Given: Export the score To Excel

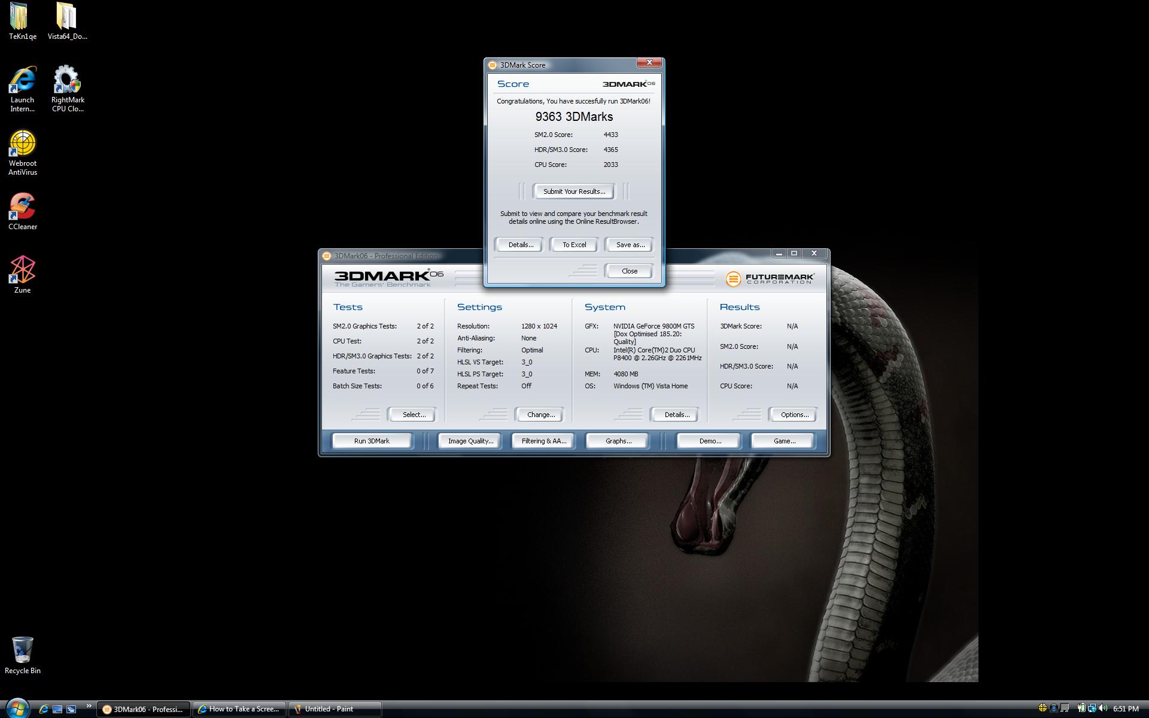Looking at the screenshot, I should [574, 245].
